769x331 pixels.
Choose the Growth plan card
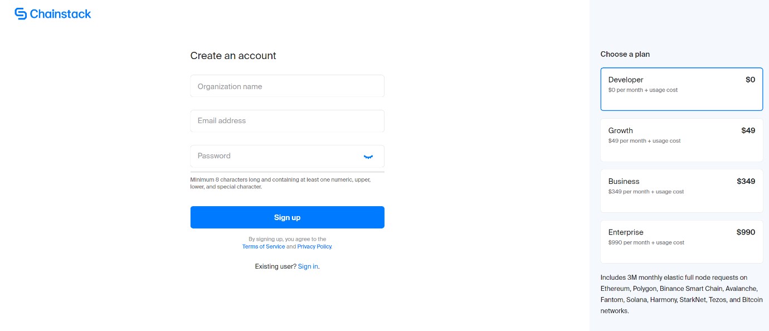(681, 140)
